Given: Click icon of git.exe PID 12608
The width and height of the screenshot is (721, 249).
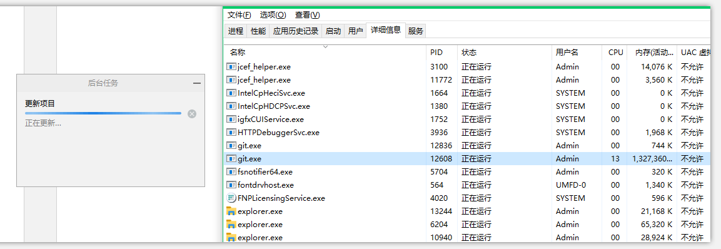Looking at the screenshot, I should [231, 159].
